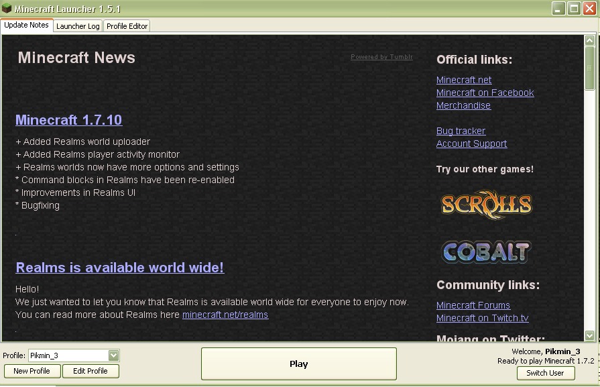Click the New Profile button
The width and height of the screenshot is (600, 387).
point(32,371)
